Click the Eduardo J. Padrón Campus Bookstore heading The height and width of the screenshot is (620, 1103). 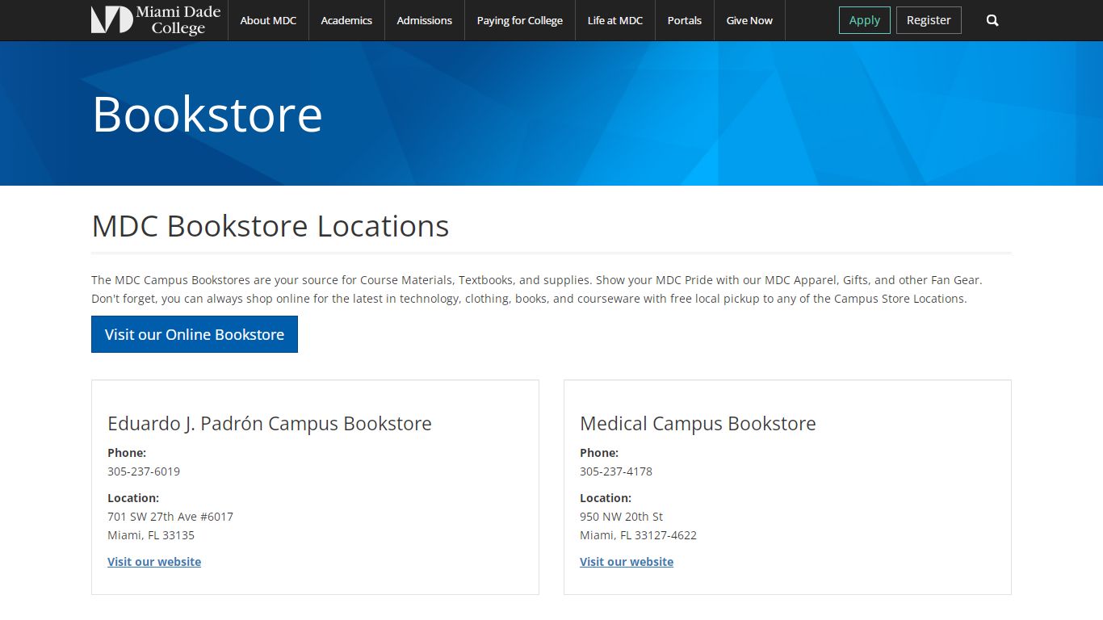pyautogui.click(x=270, y=423)
